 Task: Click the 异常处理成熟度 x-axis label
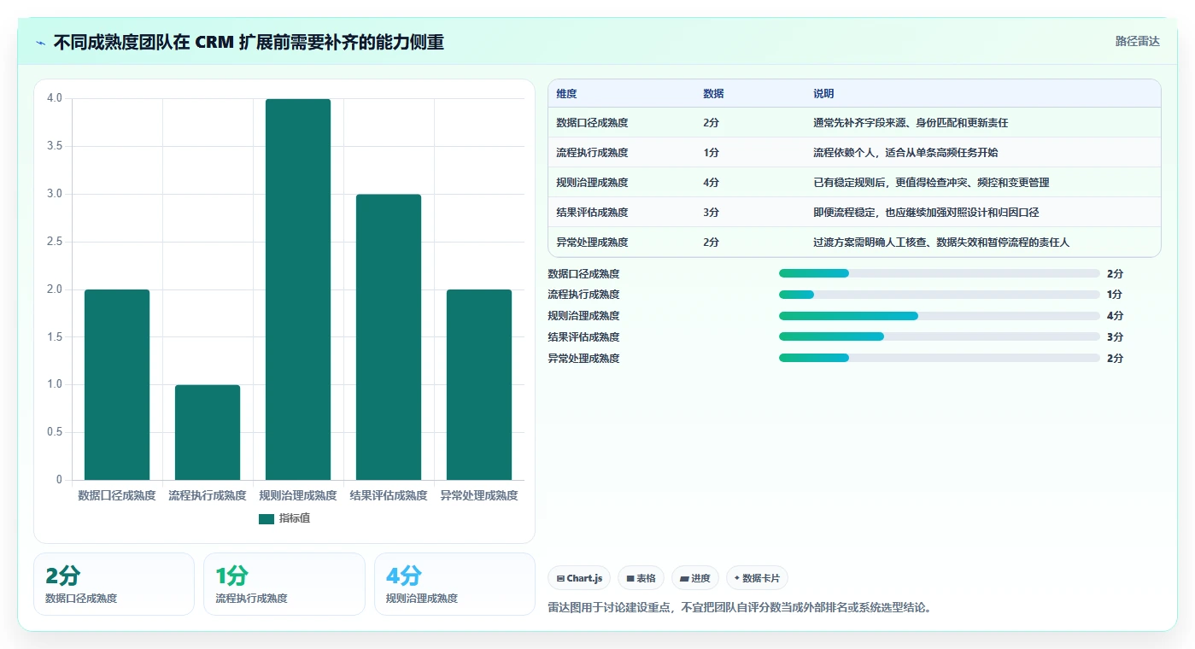click(479, 495)
